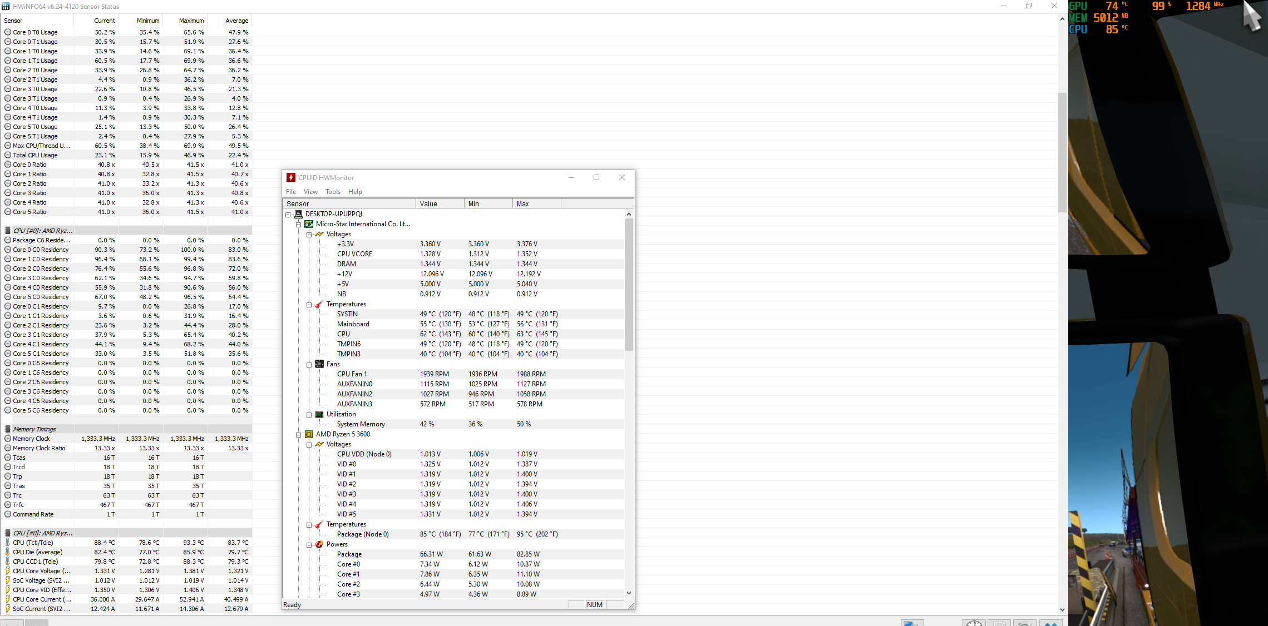
Task: Click the HWMonitor vertical scrollbar down arrow
Action: click(629, 593)
